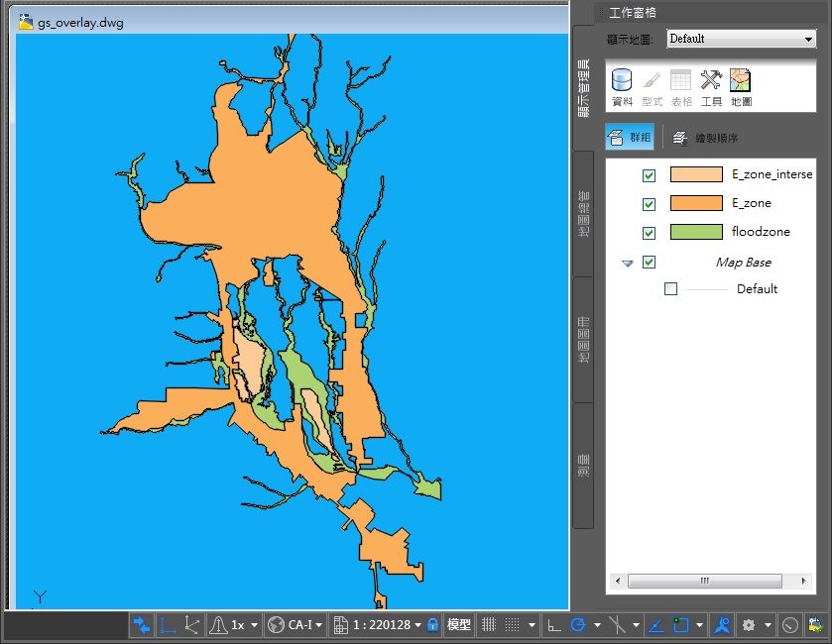Screen dimensions: 832x644
Task: Click the workspace switching gear icon
Action: (749, 625)
